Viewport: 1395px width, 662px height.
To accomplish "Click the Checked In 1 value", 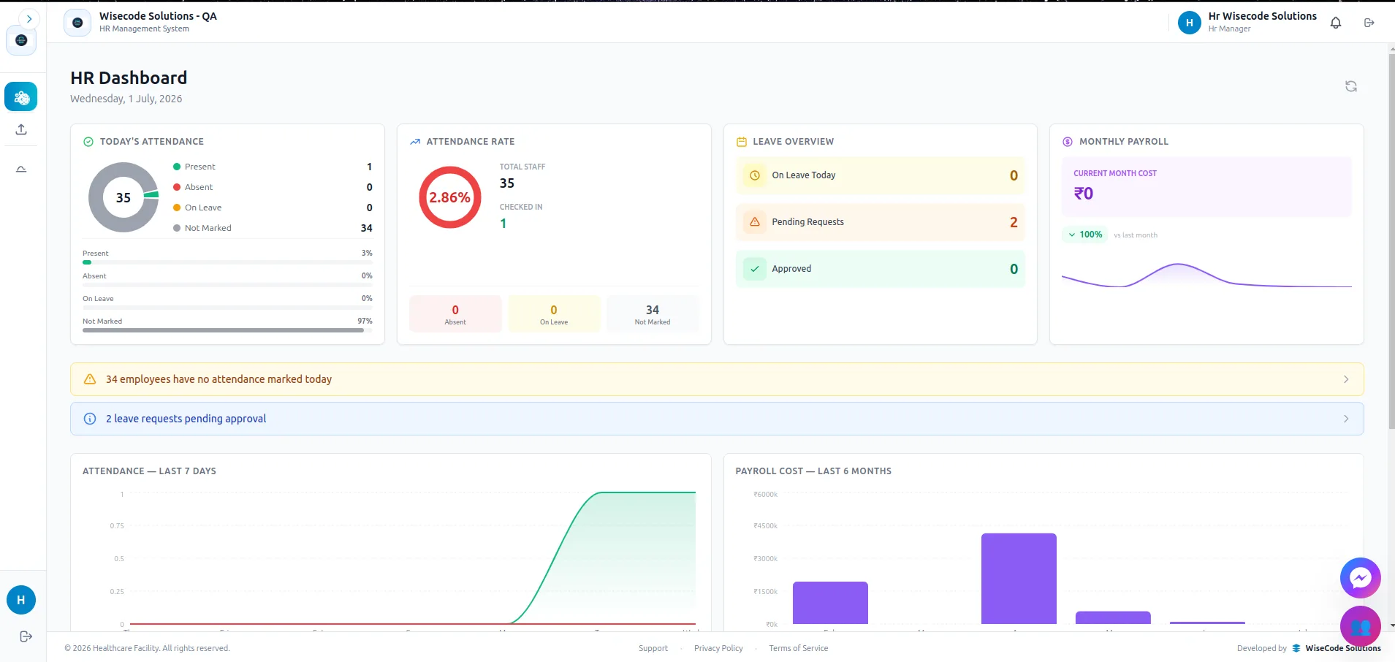I will (503, 224).
